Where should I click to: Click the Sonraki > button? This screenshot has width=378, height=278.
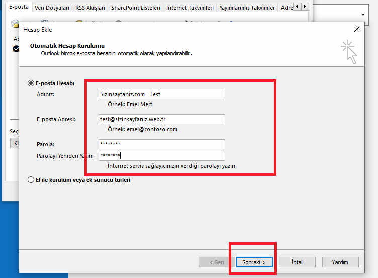tap(254, 262)
